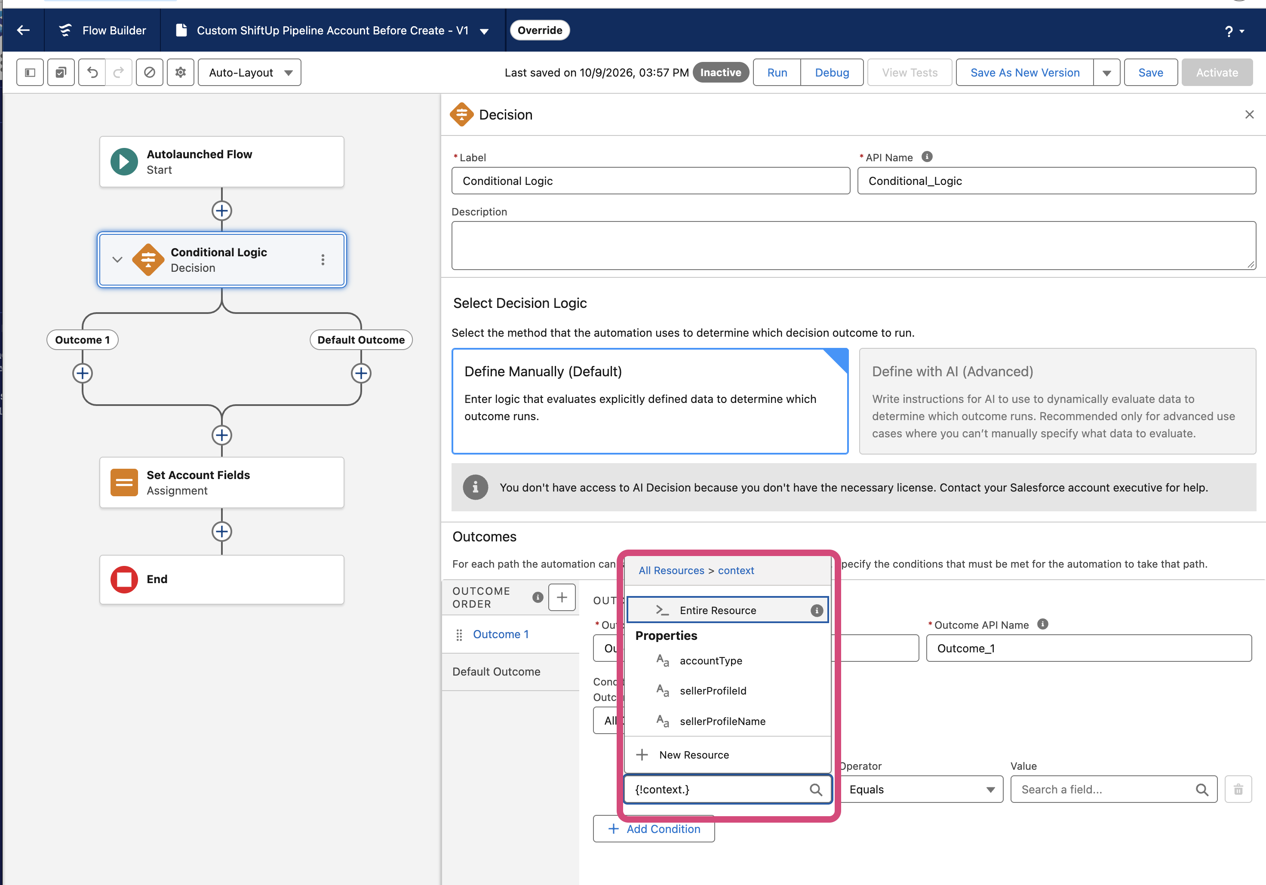Add element under Default Outcome path
The image size is (1266, 885).
pos(361,373)
